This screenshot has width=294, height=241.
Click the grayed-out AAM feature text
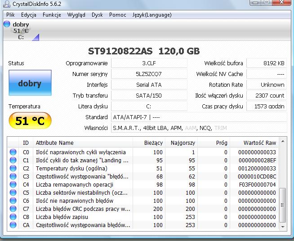pyautogui.click(x=191, y=128)
